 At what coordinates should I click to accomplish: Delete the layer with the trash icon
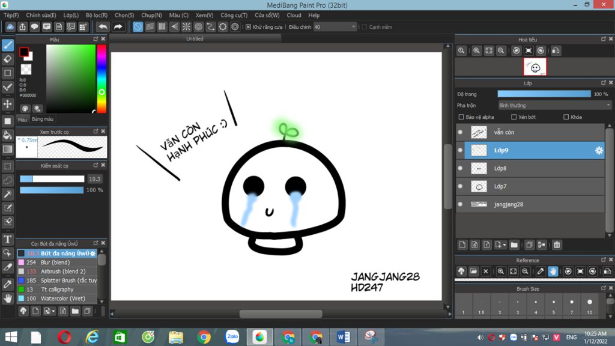[557, 245]
